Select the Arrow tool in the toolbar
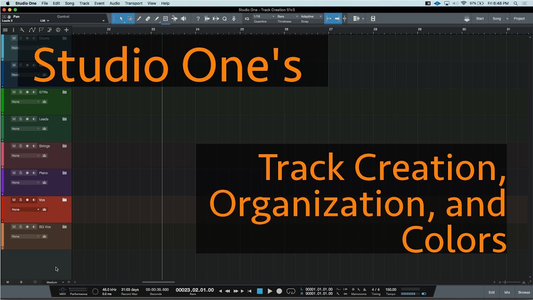Viewport: 533px width, 300px height. point(121,19)
